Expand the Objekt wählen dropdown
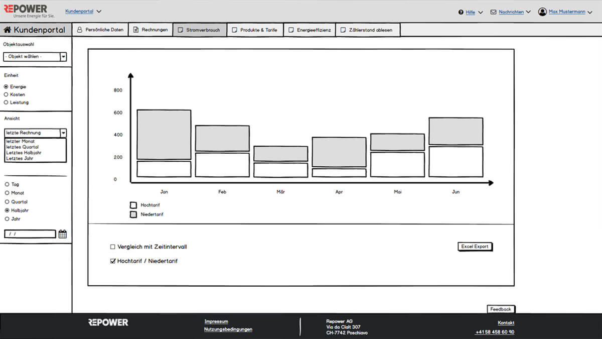This screenshot has height=339, width=602. coord(63,57)
